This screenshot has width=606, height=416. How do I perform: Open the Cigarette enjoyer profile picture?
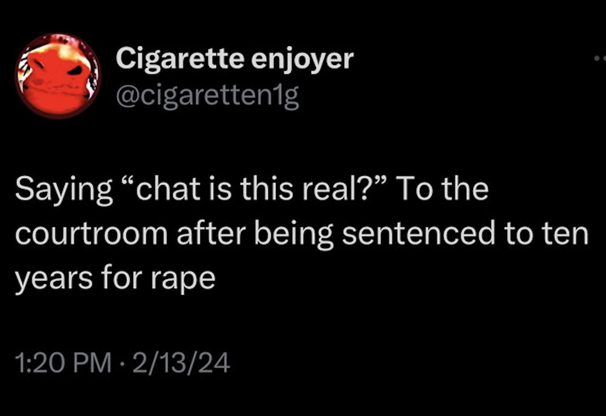(58, 76)
